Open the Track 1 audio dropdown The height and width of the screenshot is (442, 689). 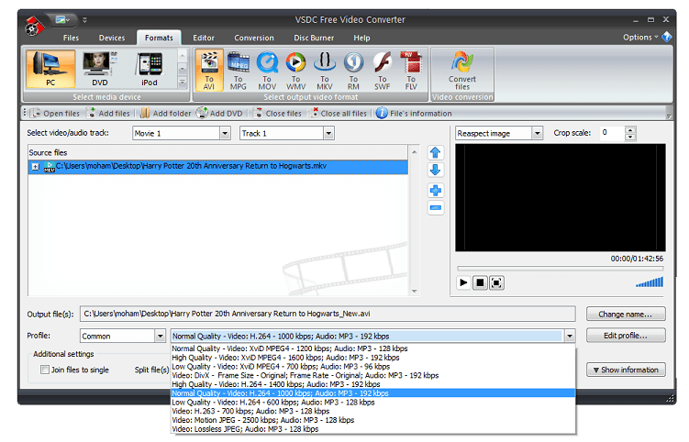328,133
